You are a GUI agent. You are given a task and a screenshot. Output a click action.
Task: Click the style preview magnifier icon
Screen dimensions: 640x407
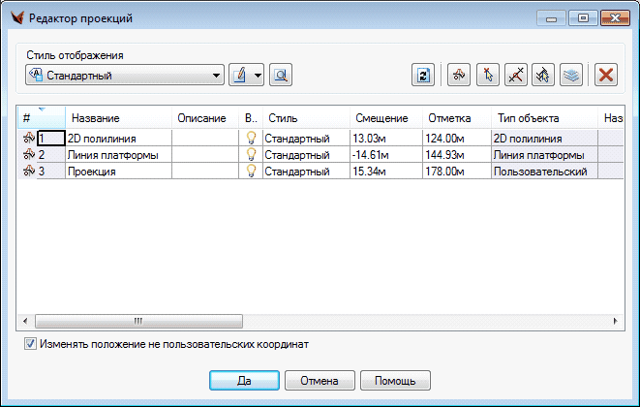(281, 75)
